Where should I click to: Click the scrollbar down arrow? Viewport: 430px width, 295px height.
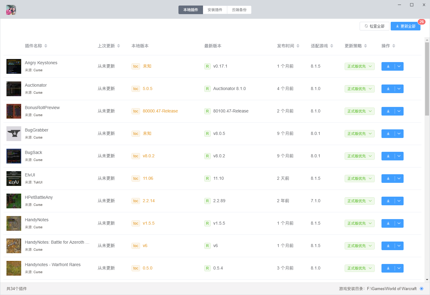pos(427,280)
